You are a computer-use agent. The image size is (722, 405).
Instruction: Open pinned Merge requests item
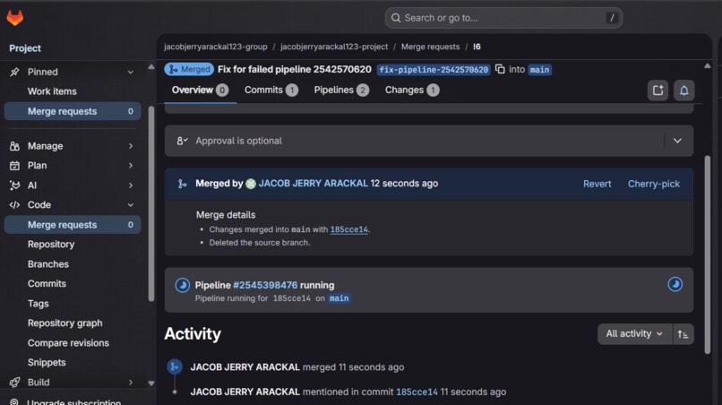pyautogui.click(x=73, y=111)
